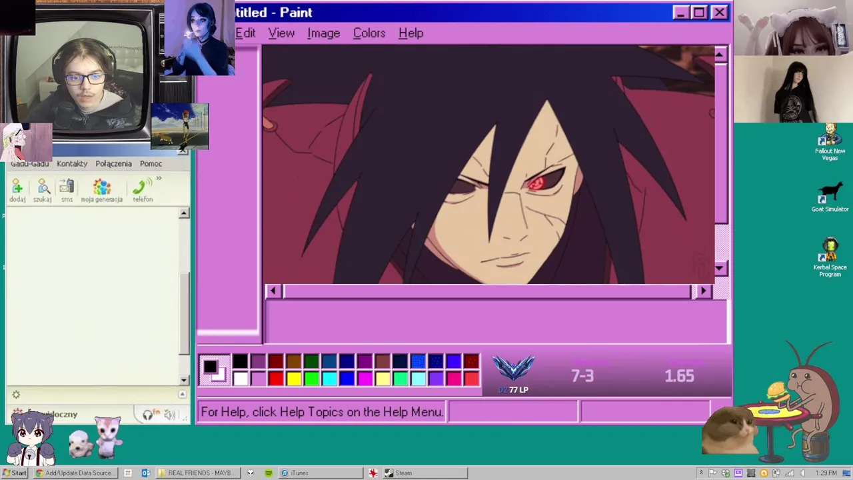Click the alien head icon on taskbar

click(x=251, y=473)
